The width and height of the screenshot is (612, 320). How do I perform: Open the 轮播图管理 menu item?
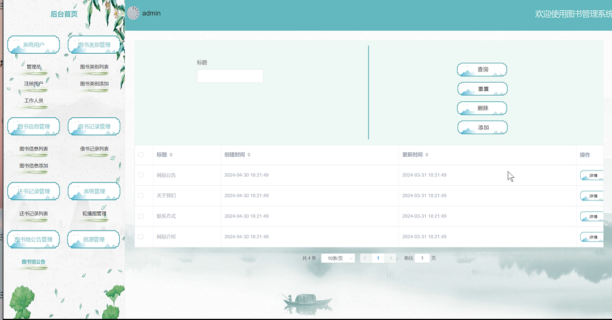coord(94,214)
